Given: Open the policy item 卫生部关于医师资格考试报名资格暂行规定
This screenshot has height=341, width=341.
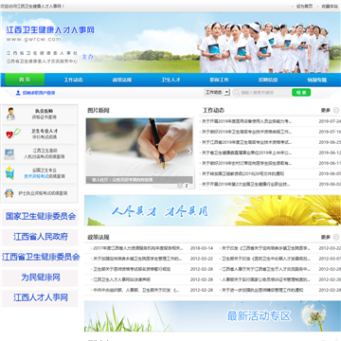Looking at the screenshot, I should [132, 269].
